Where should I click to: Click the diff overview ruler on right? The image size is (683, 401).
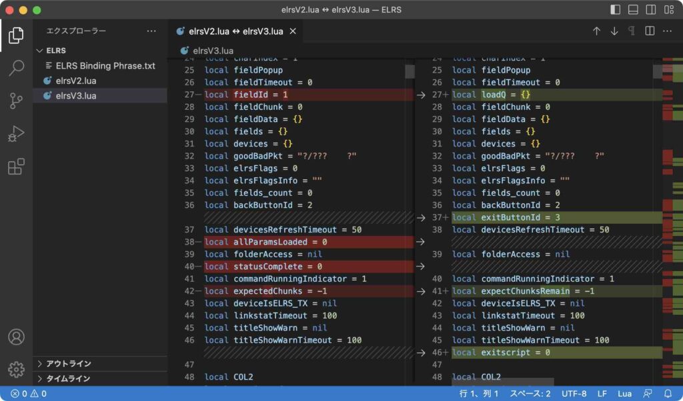(671, 200)
